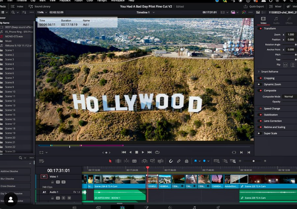Disable the Transform section toggle
This screenshot has width=297, height=209.
coord(260,28)
